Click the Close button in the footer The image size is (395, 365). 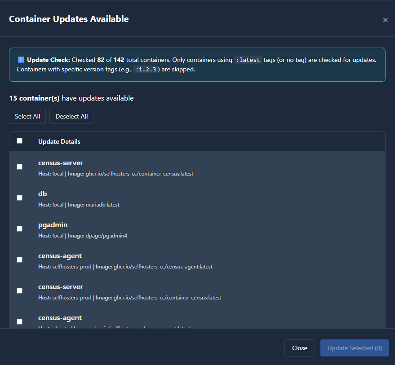click(x=299, y=348)
